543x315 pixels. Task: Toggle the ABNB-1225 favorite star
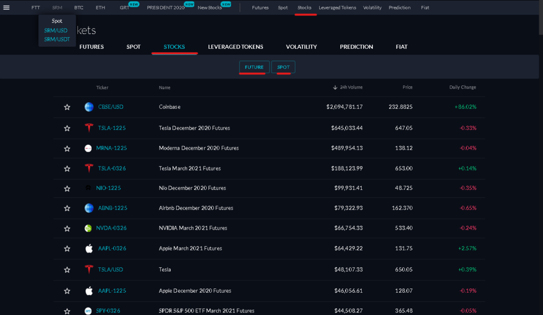67,208
